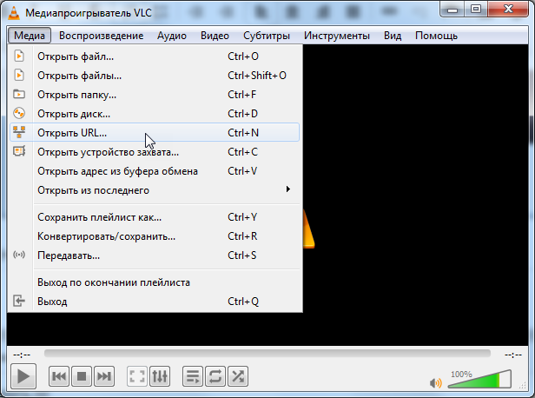
Task: Choose Конвертировать/сохранить... entry
Action: pyautogui.click(x=155, y=236)
